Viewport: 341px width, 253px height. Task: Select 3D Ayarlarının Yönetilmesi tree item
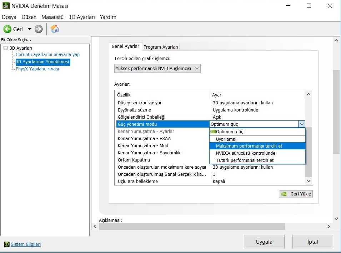(42, 61)
